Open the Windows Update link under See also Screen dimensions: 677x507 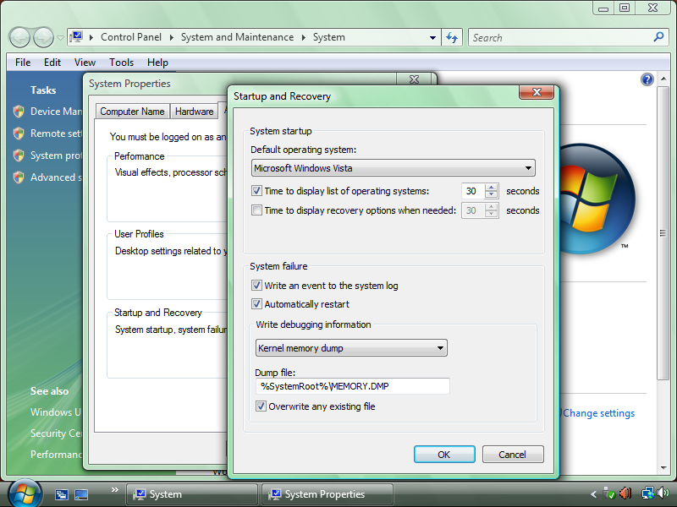(55, 412)
